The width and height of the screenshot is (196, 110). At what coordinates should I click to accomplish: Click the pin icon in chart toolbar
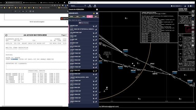(193, 35)
